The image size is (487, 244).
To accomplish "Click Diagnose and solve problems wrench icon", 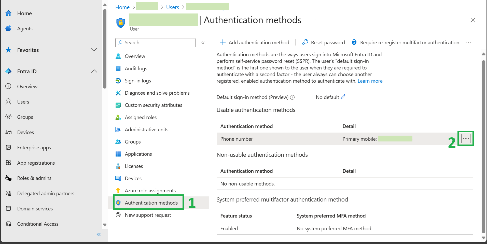I will [x=118, y=93].
